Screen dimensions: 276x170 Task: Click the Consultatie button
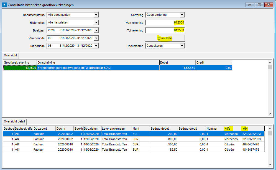click(x=165, y=38)
